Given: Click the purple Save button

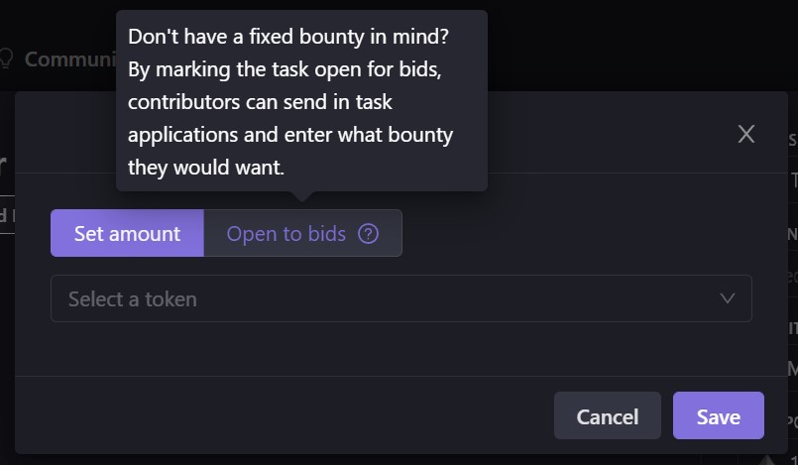Looking at the screenshot, I should pyautogui.click(x=718, y=415).
